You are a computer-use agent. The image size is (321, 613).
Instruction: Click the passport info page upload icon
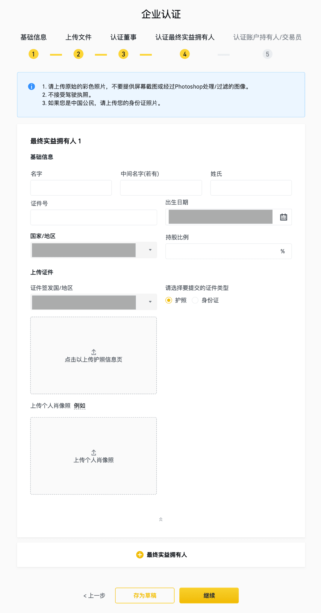pos(93,352)
